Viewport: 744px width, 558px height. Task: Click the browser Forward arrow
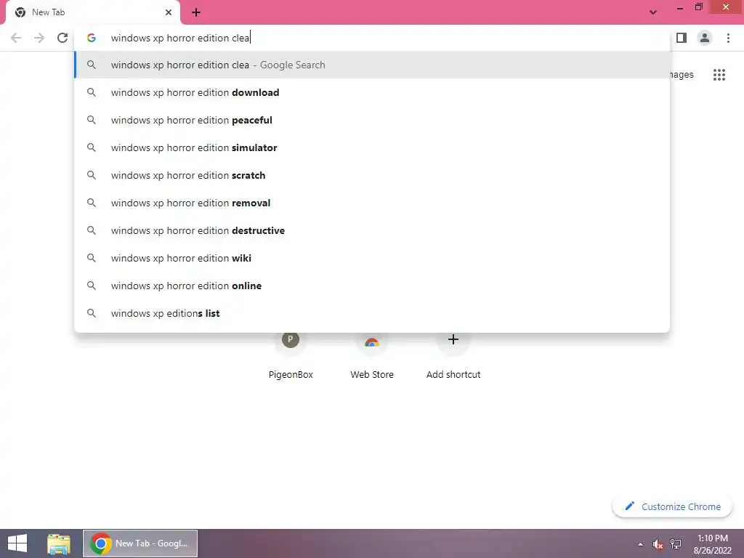tap(39, 38)
